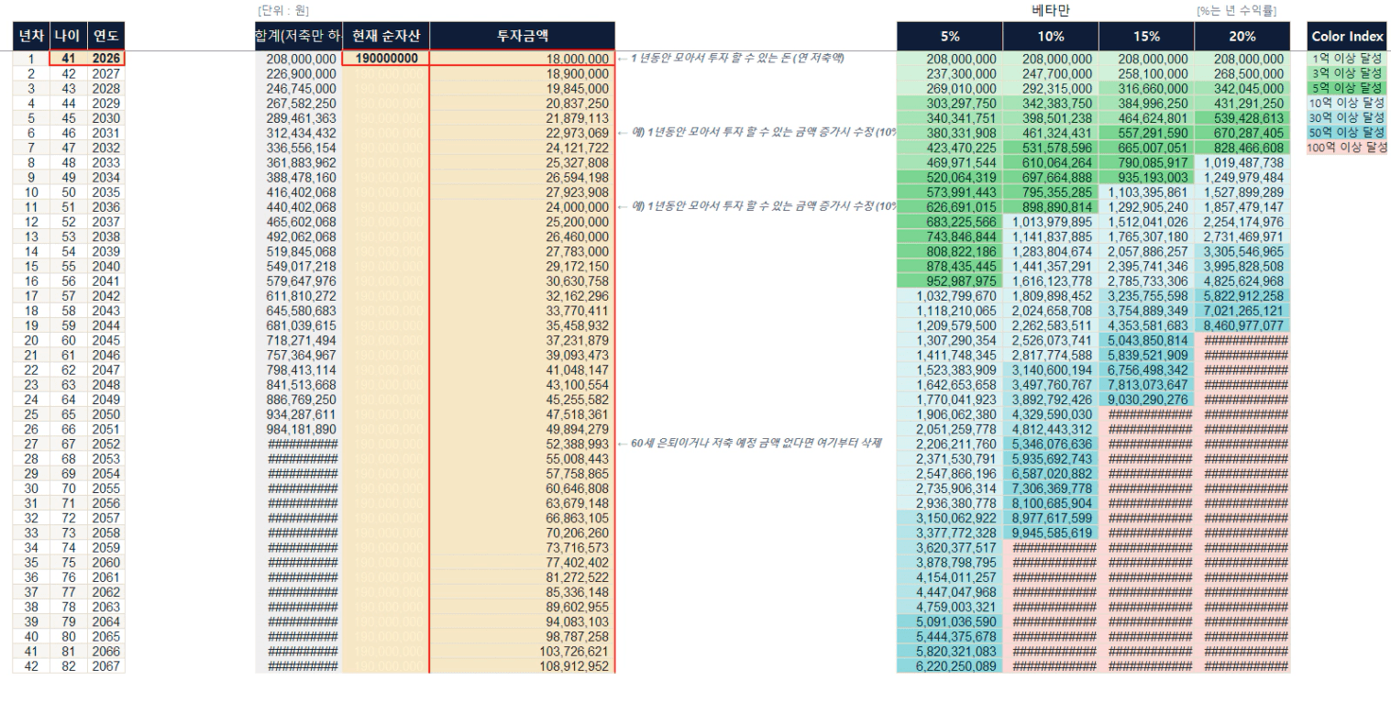Click the 50억 이상 달성 legend swatch
This screenshot has width=1391, height=703.
coord(1348,132)
